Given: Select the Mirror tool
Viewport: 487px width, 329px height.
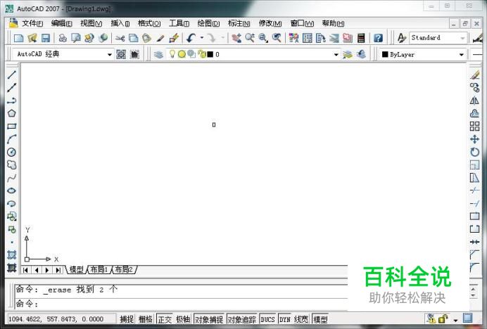Looking at the screenshot, I should click(474, 101).
